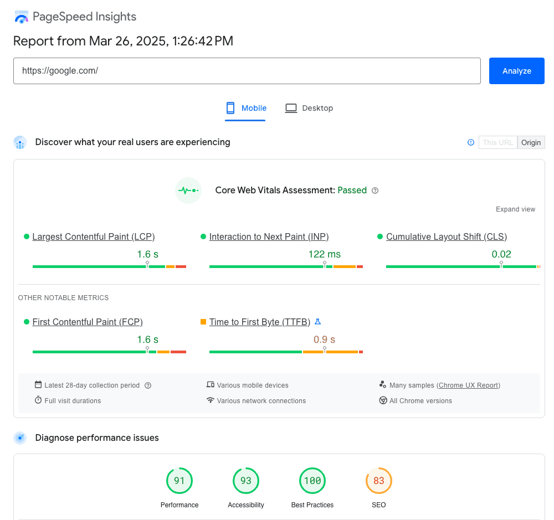Click the devices icon for mobile devices

(x=211, y=385)
